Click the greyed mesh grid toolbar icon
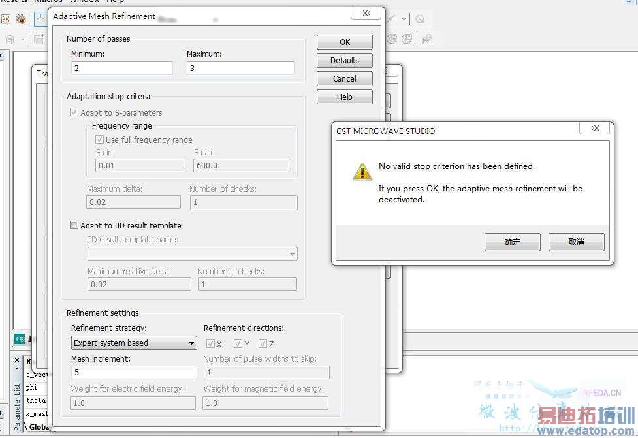Screen dimensions: 638x438 (39, 39)
